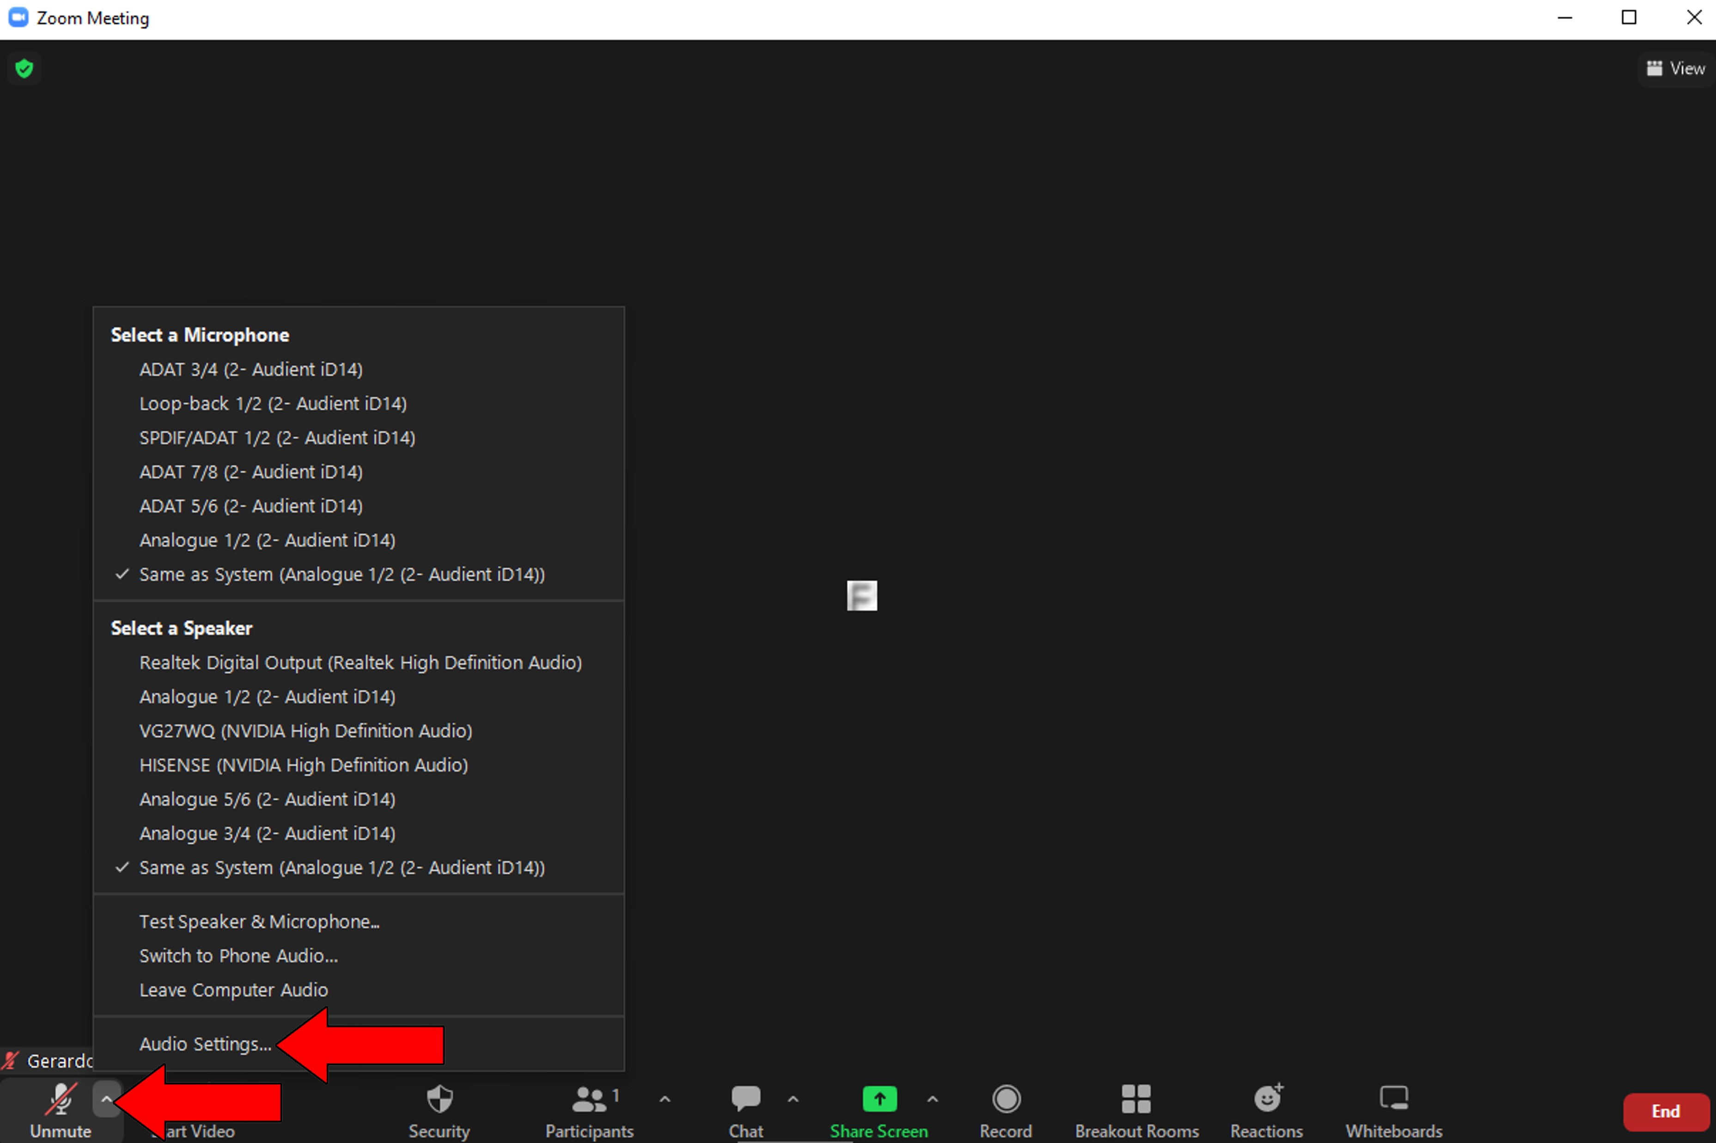Image resolution: width=1716 pixels, height=1143 pixels.
Task: Click Leave Computer Audio
Action: point(233,989)
